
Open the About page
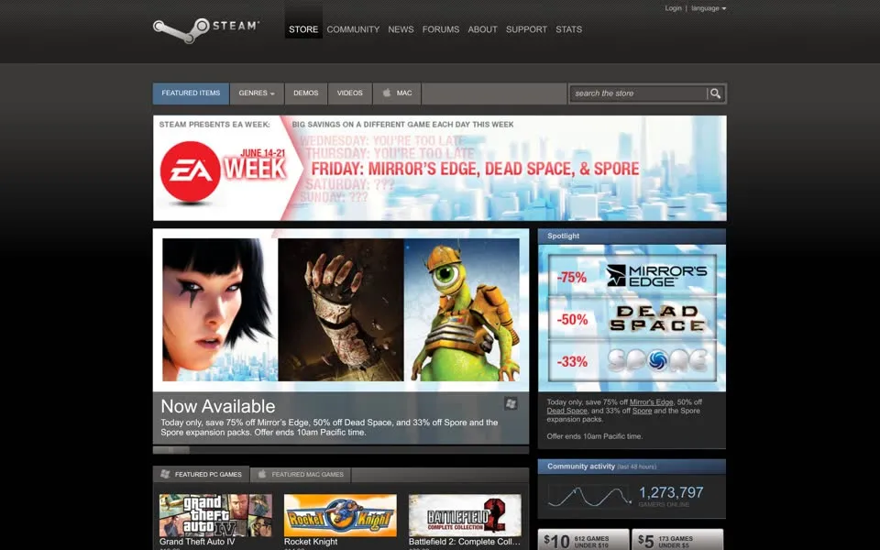(x=483, y=29)
